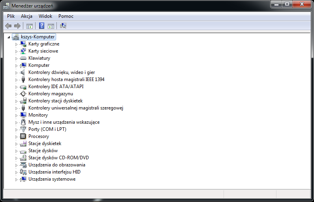314x202 pixels.
Task: Click the speaker icon for Kontrolery dźwięku
Action: pos(23,72)
